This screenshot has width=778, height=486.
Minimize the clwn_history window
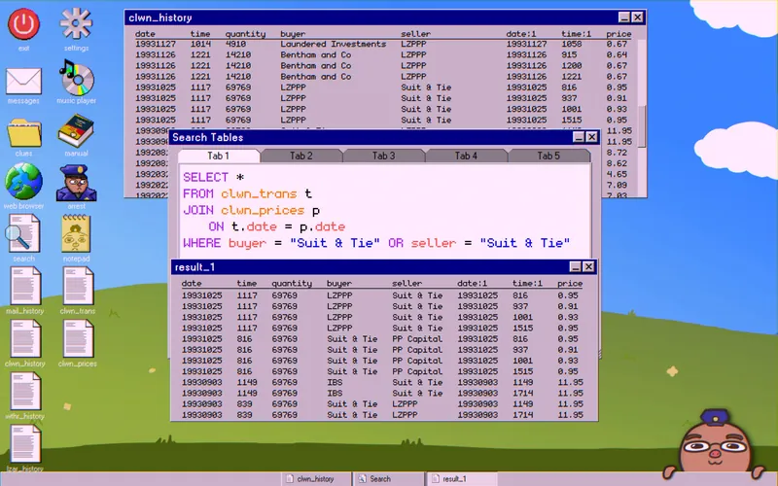pos(624,17)
